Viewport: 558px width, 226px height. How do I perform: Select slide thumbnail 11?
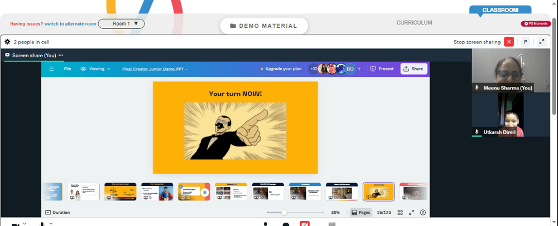click(x=231, y=191)
